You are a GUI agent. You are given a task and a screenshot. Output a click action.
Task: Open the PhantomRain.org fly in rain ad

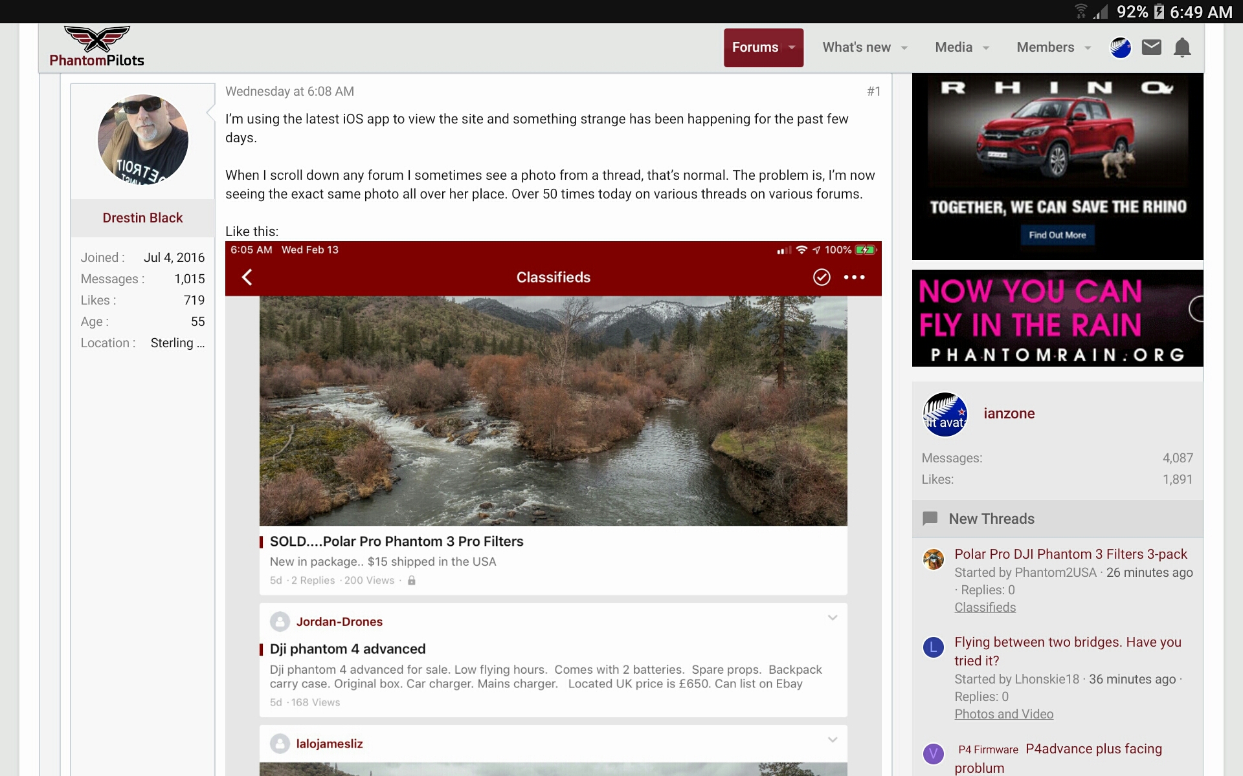tap(1058, 318)
